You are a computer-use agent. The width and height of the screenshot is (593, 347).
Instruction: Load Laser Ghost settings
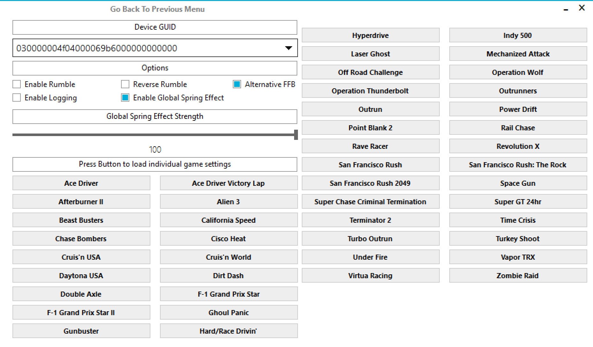pyautogui.click(x=370, y=54)
